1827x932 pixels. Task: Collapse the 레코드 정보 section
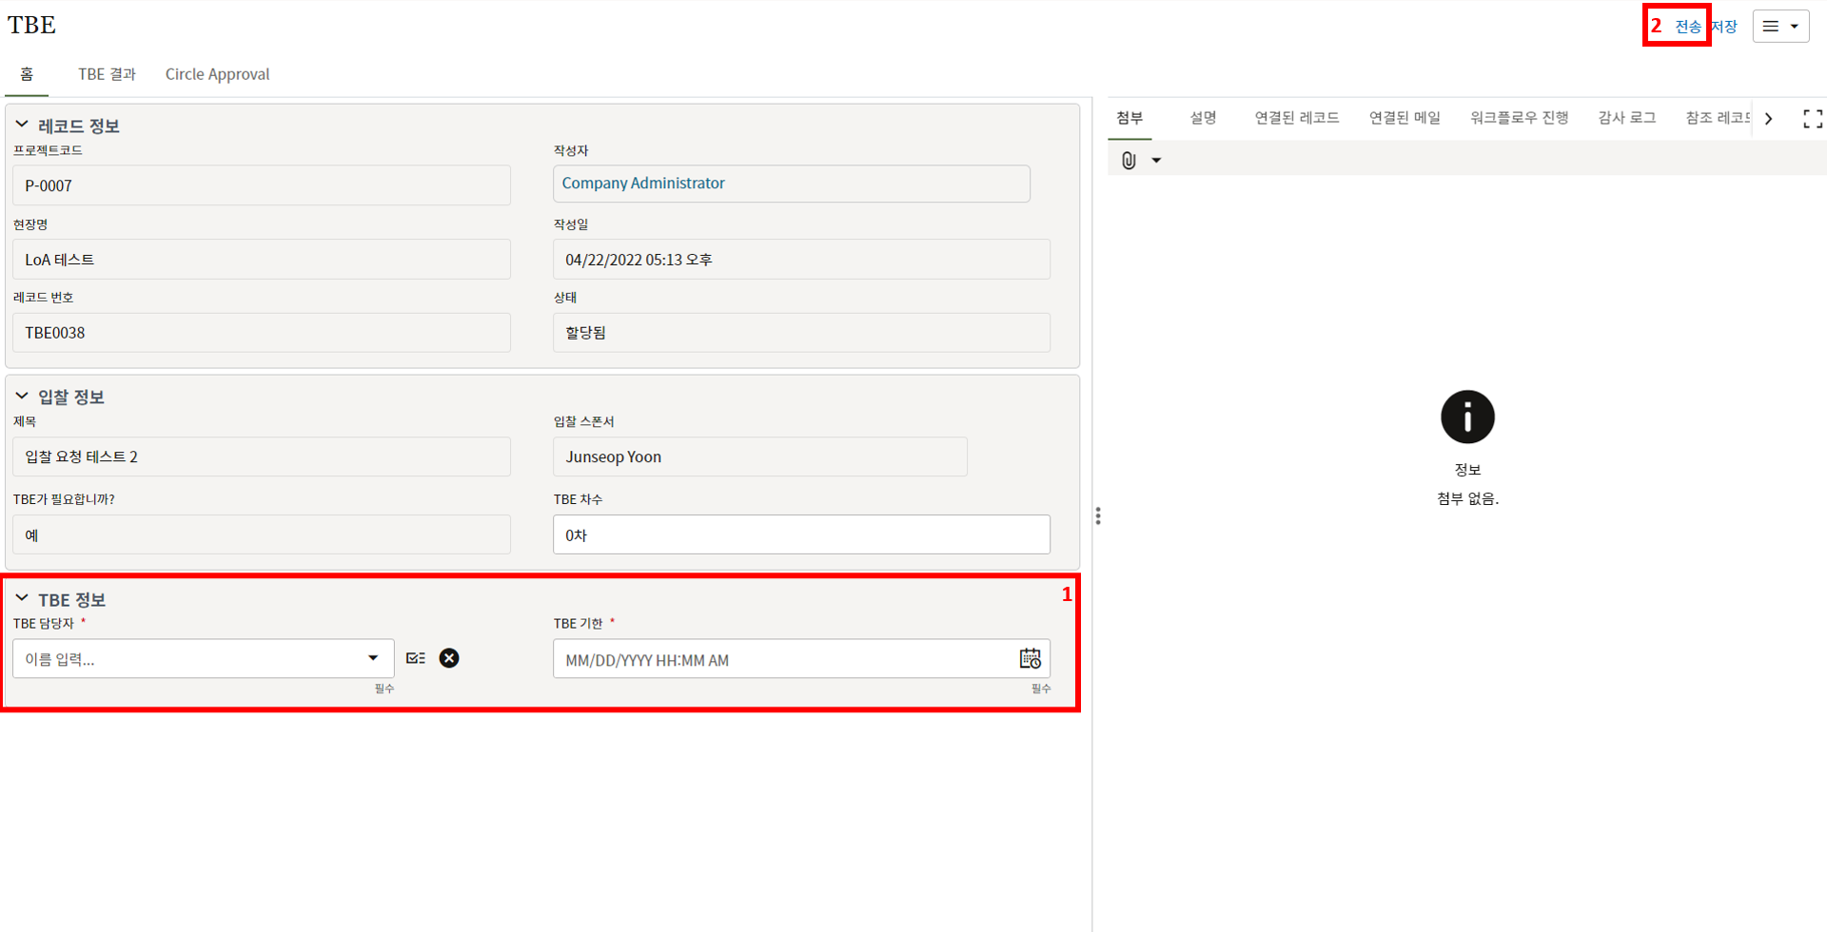(22, 125)
